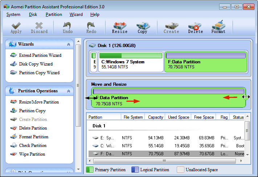
Task: Sort by the Used Space column header
Action: pos(178,117)
